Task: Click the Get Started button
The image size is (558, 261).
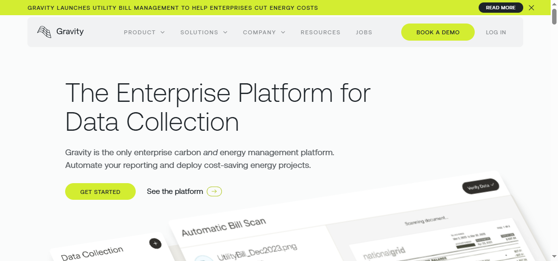Action: pos(100,191)
